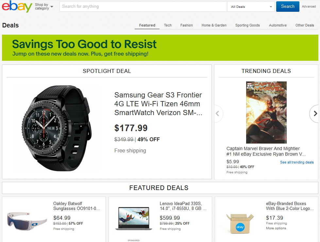The width and height of the screenshot is (320, 242).
Task: Click the search input field
Action: 143,7
